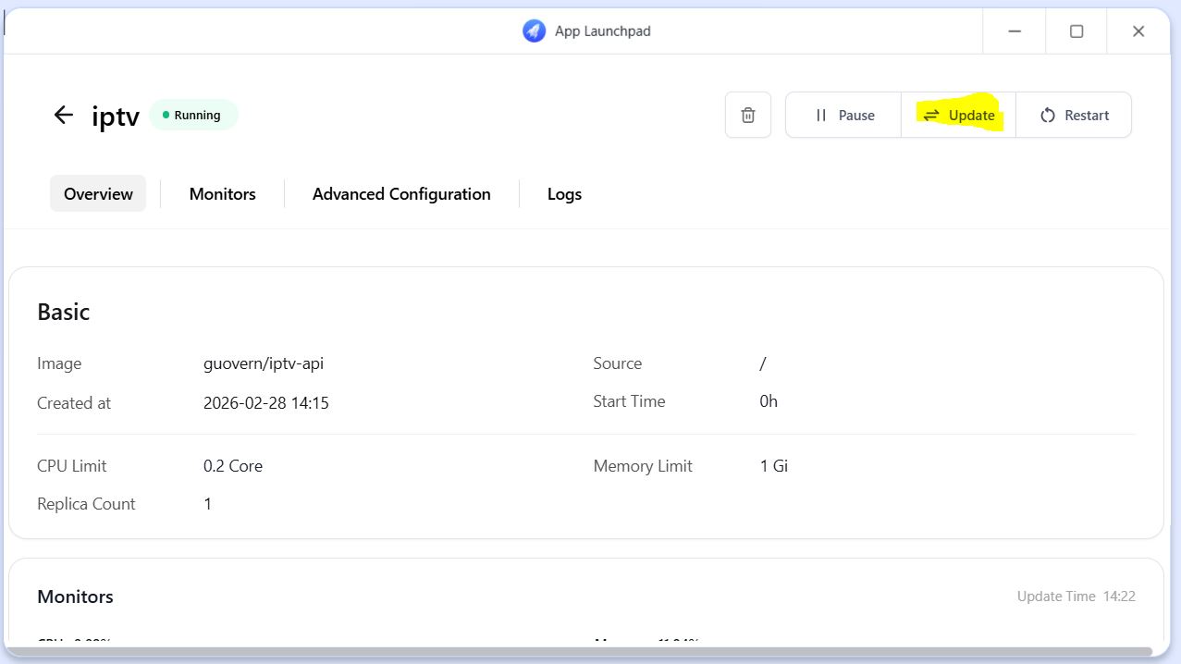Click the back arrow beside iptv
Image resolution: width=1181 pixels, height=664 pixels.
click(x=63, y=115)
